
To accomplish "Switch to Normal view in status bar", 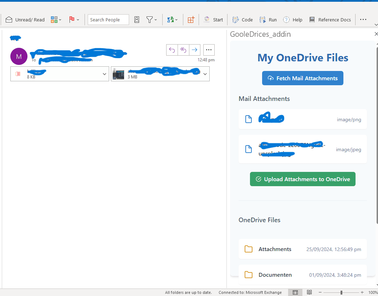I will point(295,292).
